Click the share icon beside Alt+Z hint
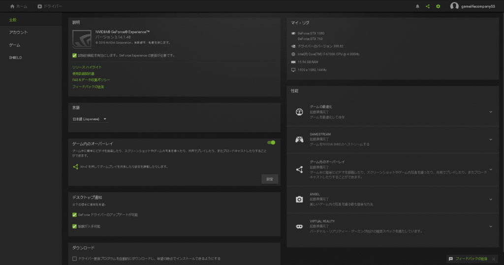 tap(75, 166)
